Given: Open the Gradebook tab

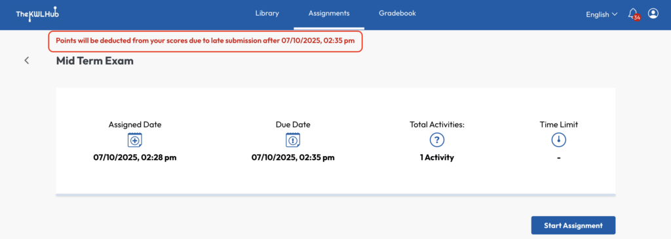Looking at the screenshot, I should (397, 13).
